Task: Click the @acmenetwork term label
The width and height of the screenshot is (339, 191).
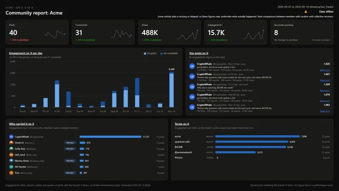Action: tap(183, 152)
